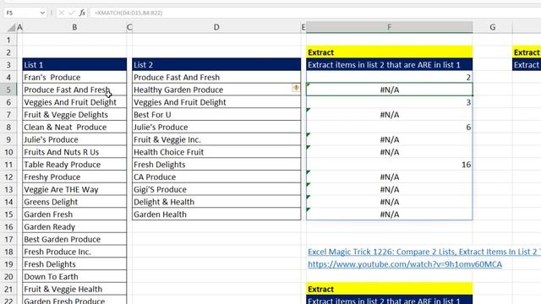Click the error warning icon beside D5
Viewport: 541px width, 304px height.
[x=296, y=88]
